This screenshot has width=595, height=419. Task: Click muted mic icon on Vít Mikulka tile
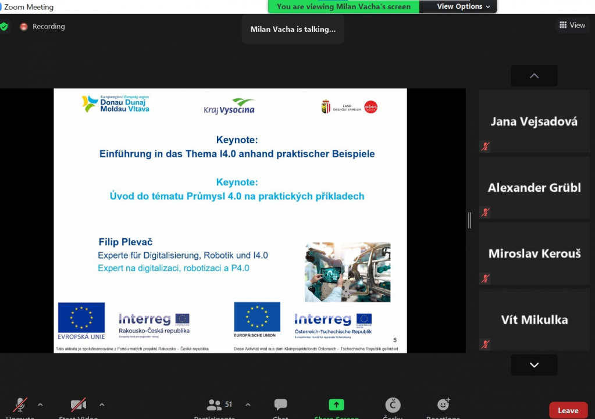(485, 344)
